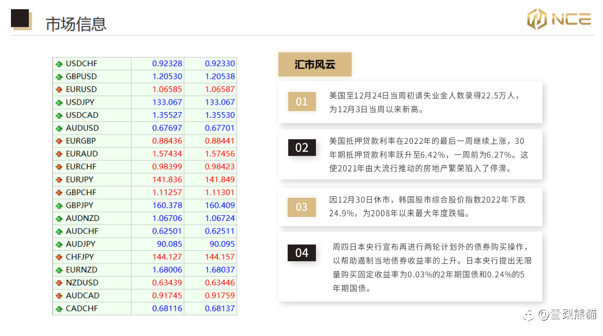This screenshot has width=603, height=336.
Task: Select the EURGBP symbol name
Action: click(81, 141)
